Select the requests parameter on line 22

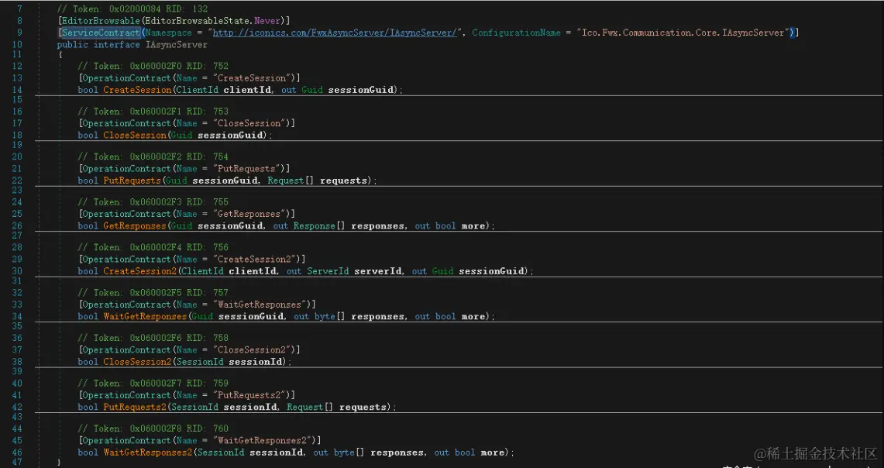343,181
